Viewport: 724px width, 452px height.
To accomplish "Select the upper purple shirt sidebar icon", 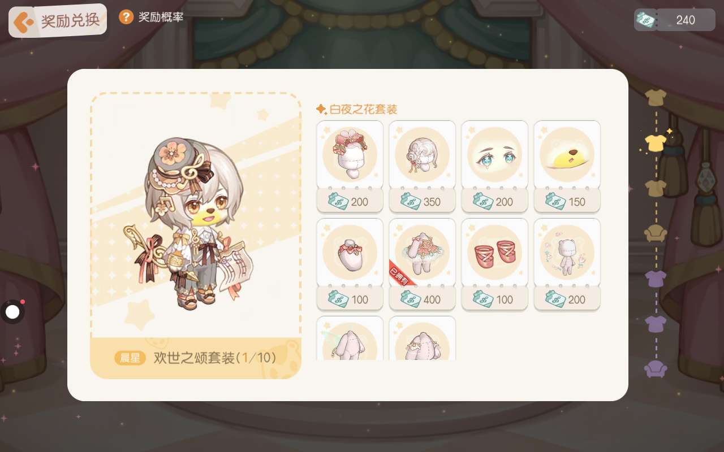I will coord(656,279).
